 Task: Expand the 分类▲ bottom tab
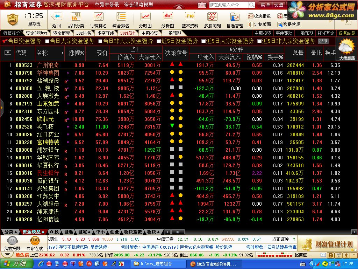pyautogui.click(x=11, y=232)
